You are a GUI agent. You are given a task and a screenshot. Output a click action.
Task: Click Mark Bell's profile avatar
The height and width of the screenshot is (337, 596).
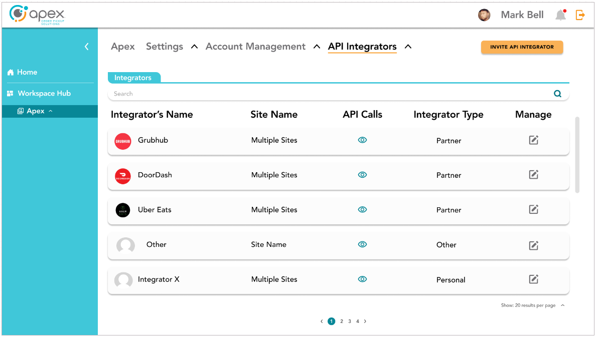484,15
